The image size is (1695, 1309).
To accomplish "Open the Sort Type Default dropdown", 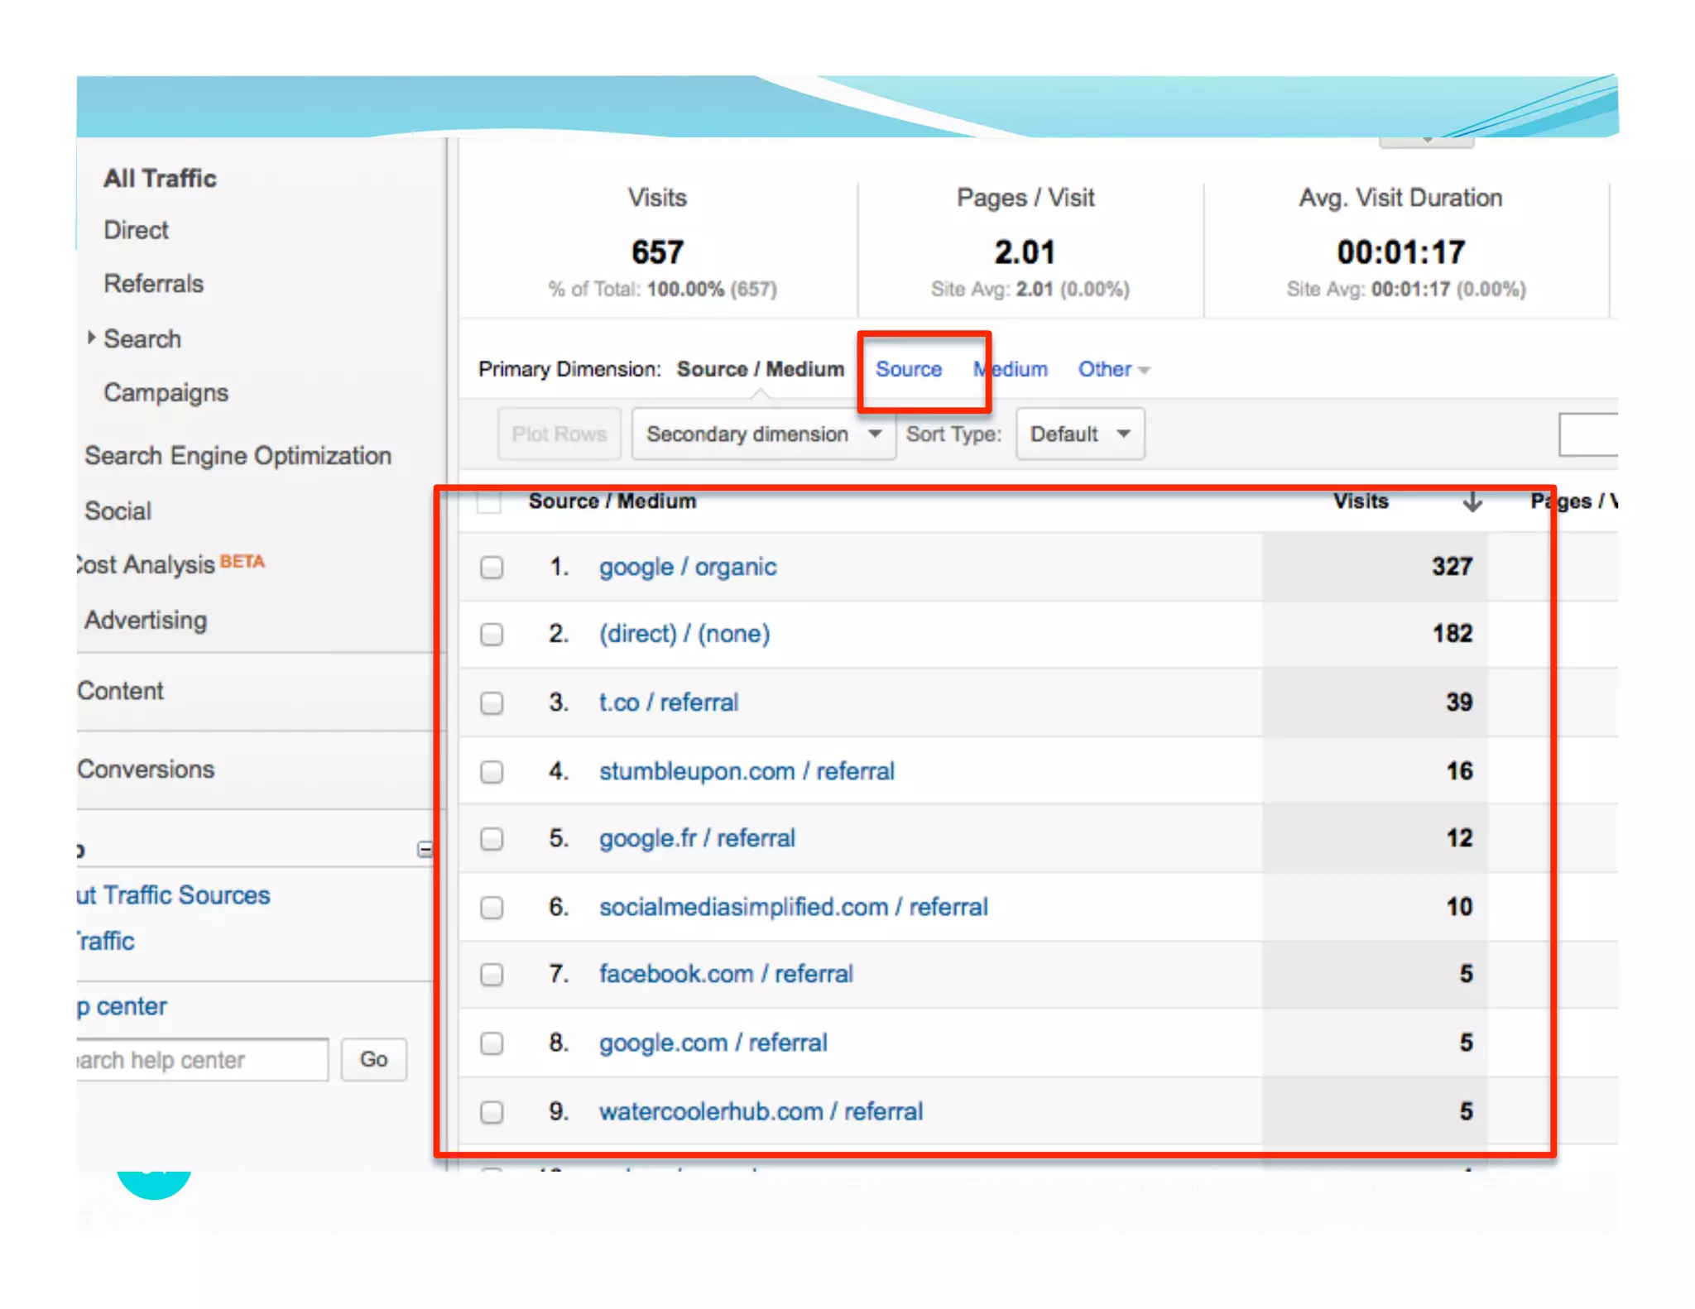I will tap(1079, 434).
